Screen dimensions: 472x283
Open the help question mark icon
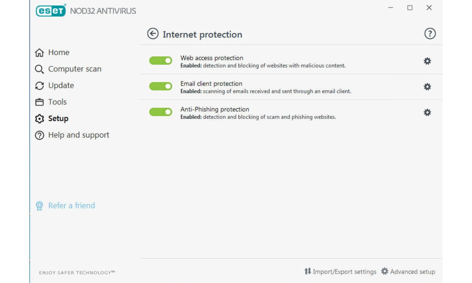coord(430,34)
